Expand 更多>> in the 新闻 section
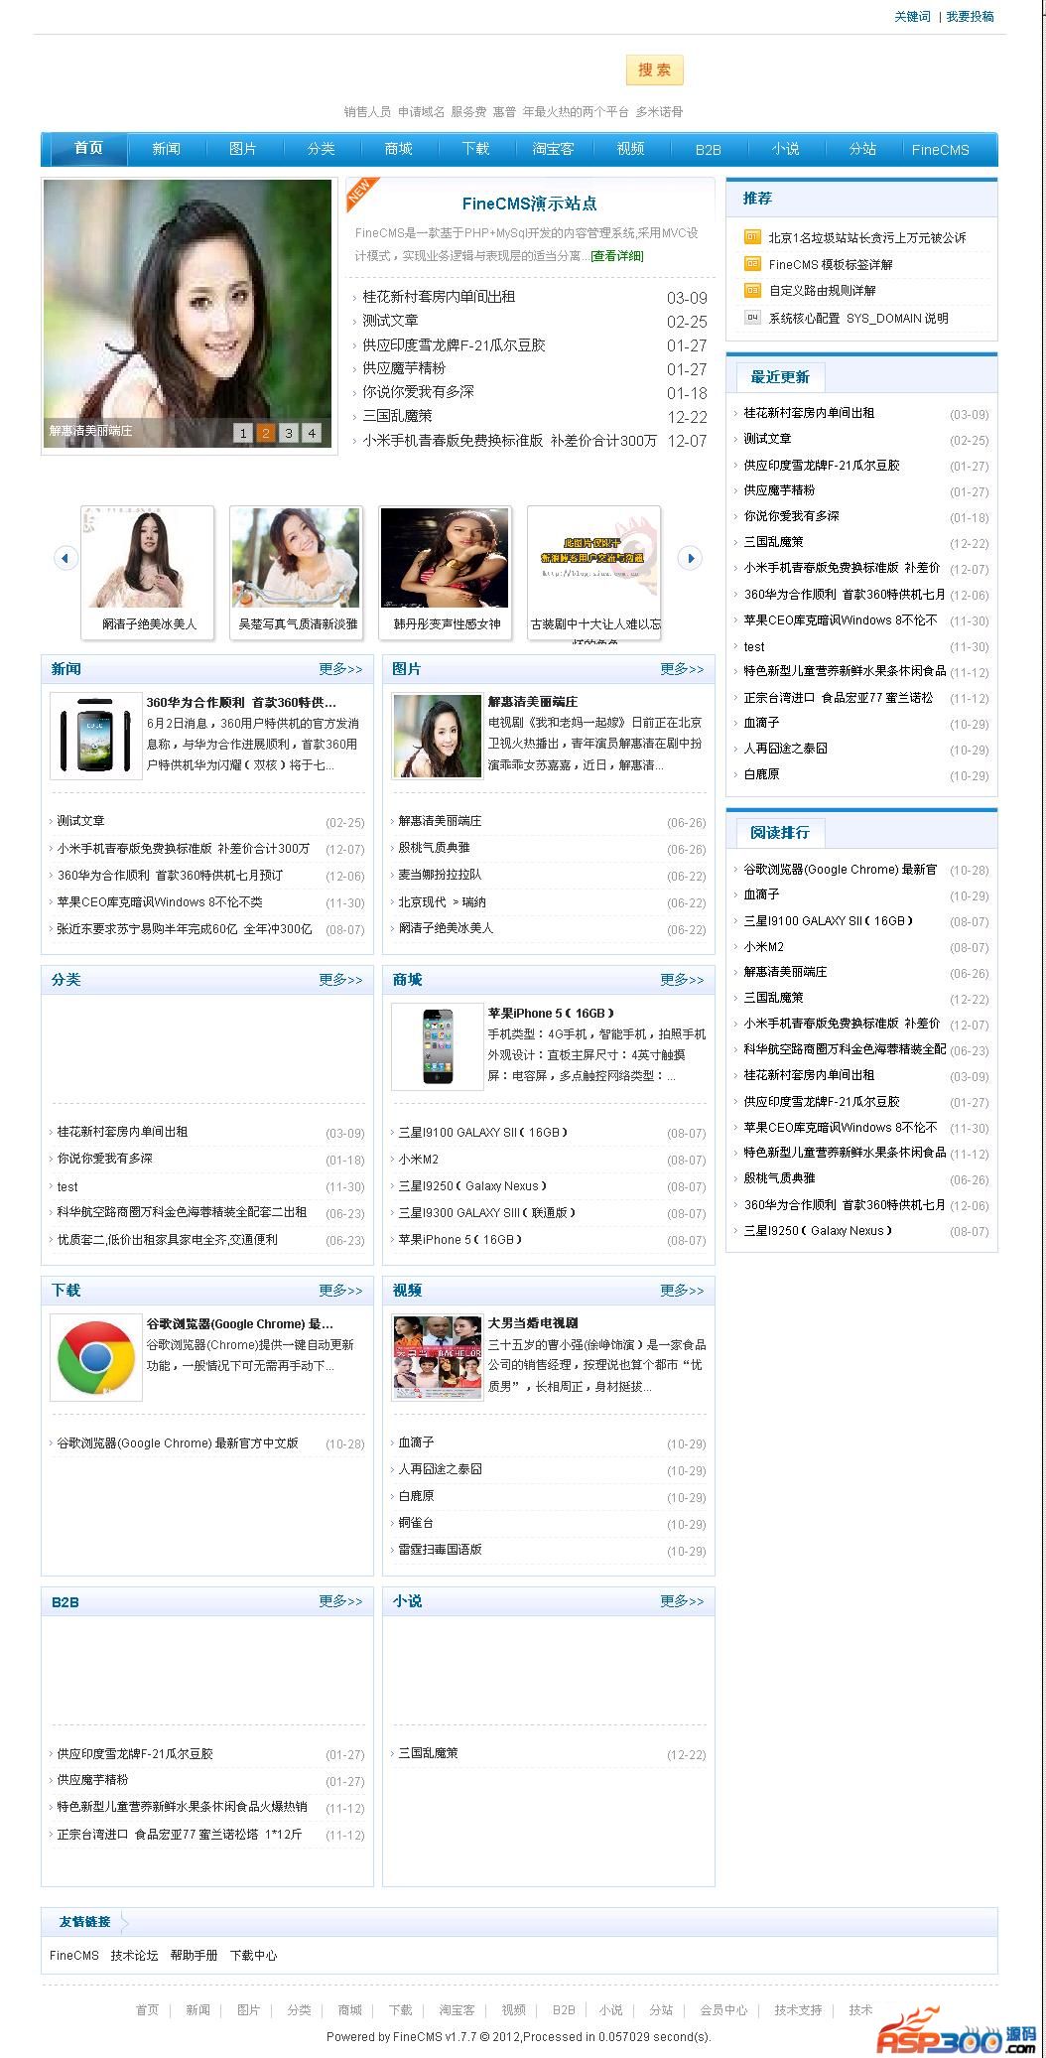The image size is (1046, 2058). [340, 669]
